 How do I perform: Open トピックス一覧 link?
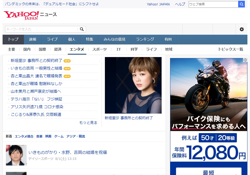(231, 49)
